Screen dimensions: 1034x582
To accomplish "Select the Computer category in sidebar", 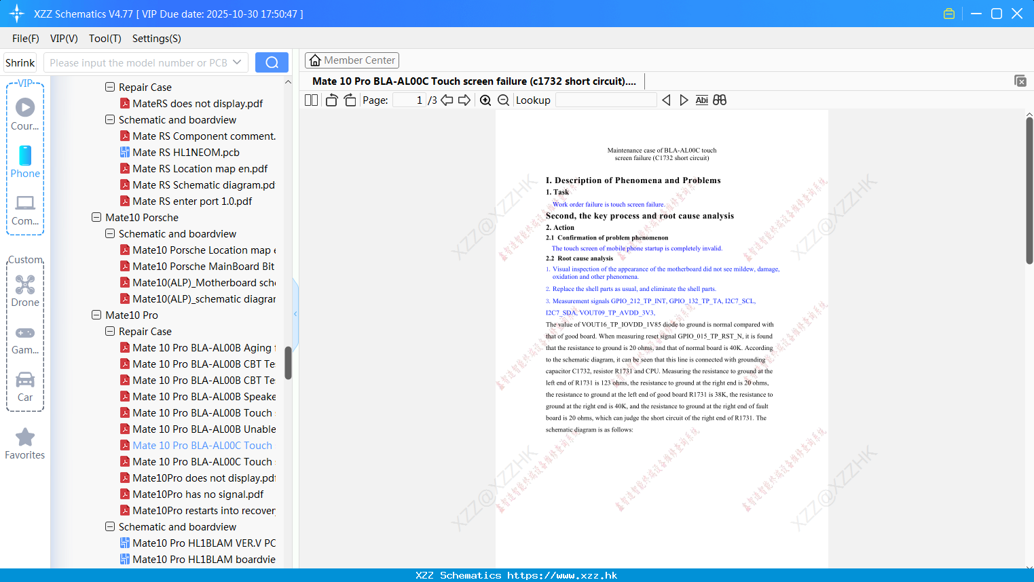I will (x=25, y=210).
